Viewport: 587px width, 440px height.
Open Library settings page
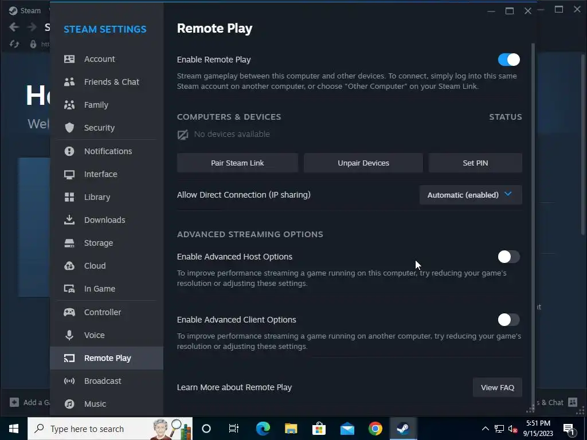coord(106,197)
